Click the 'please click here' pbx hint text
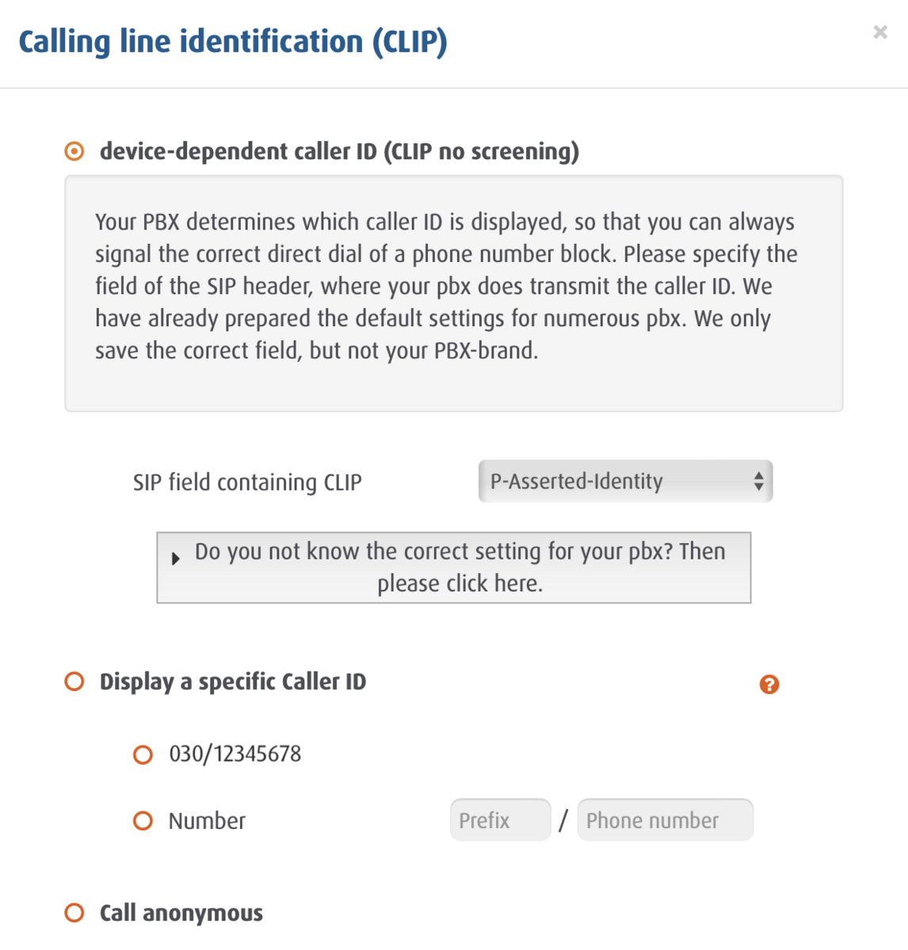 coord(460,584)
